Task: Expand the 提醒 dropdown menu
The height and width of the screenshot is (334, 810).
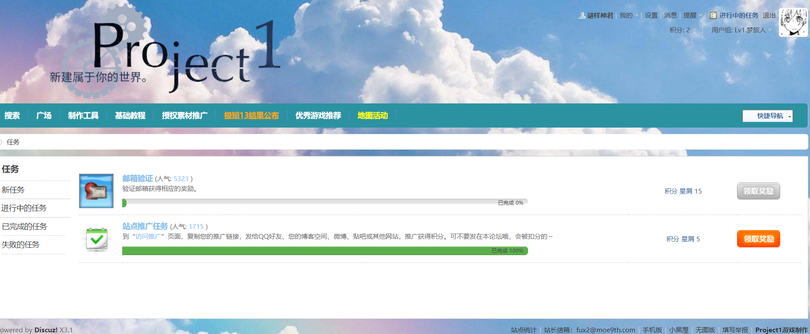Action: [693, 16]
